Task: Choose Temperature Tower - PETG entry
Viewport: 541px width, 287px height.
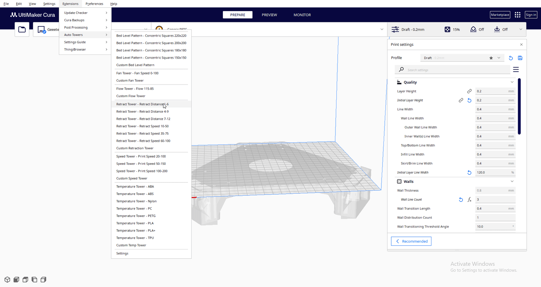Action: [x=136, y=216]
